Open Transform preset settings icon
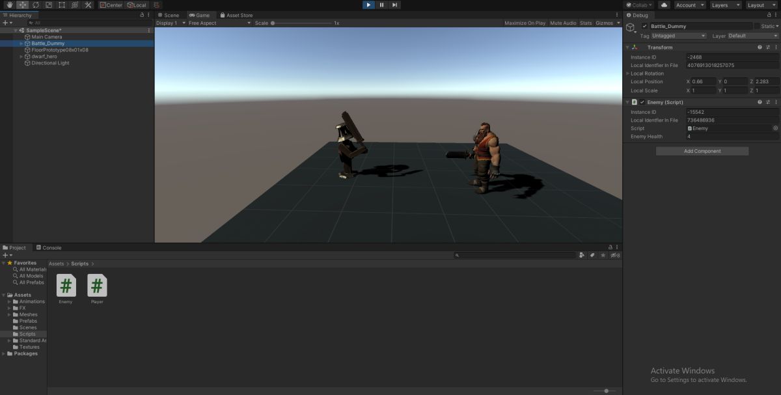 (768, 48)
